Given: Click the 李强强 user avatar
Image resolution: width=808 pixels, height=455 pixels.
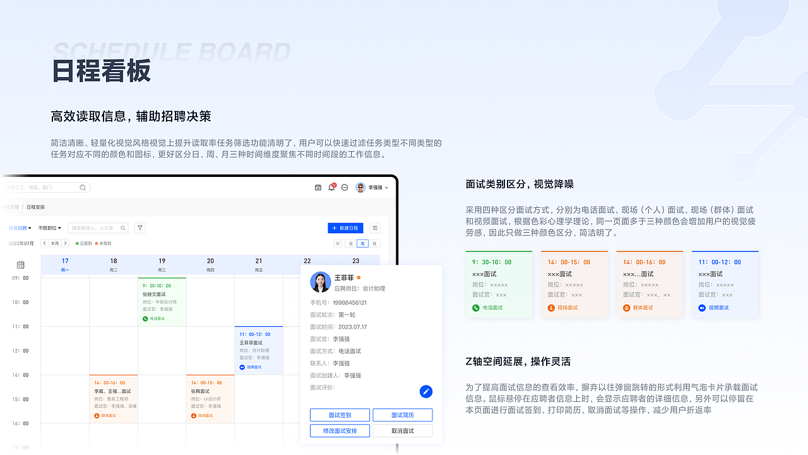Looking at the screenshot, I should point(360,188).
